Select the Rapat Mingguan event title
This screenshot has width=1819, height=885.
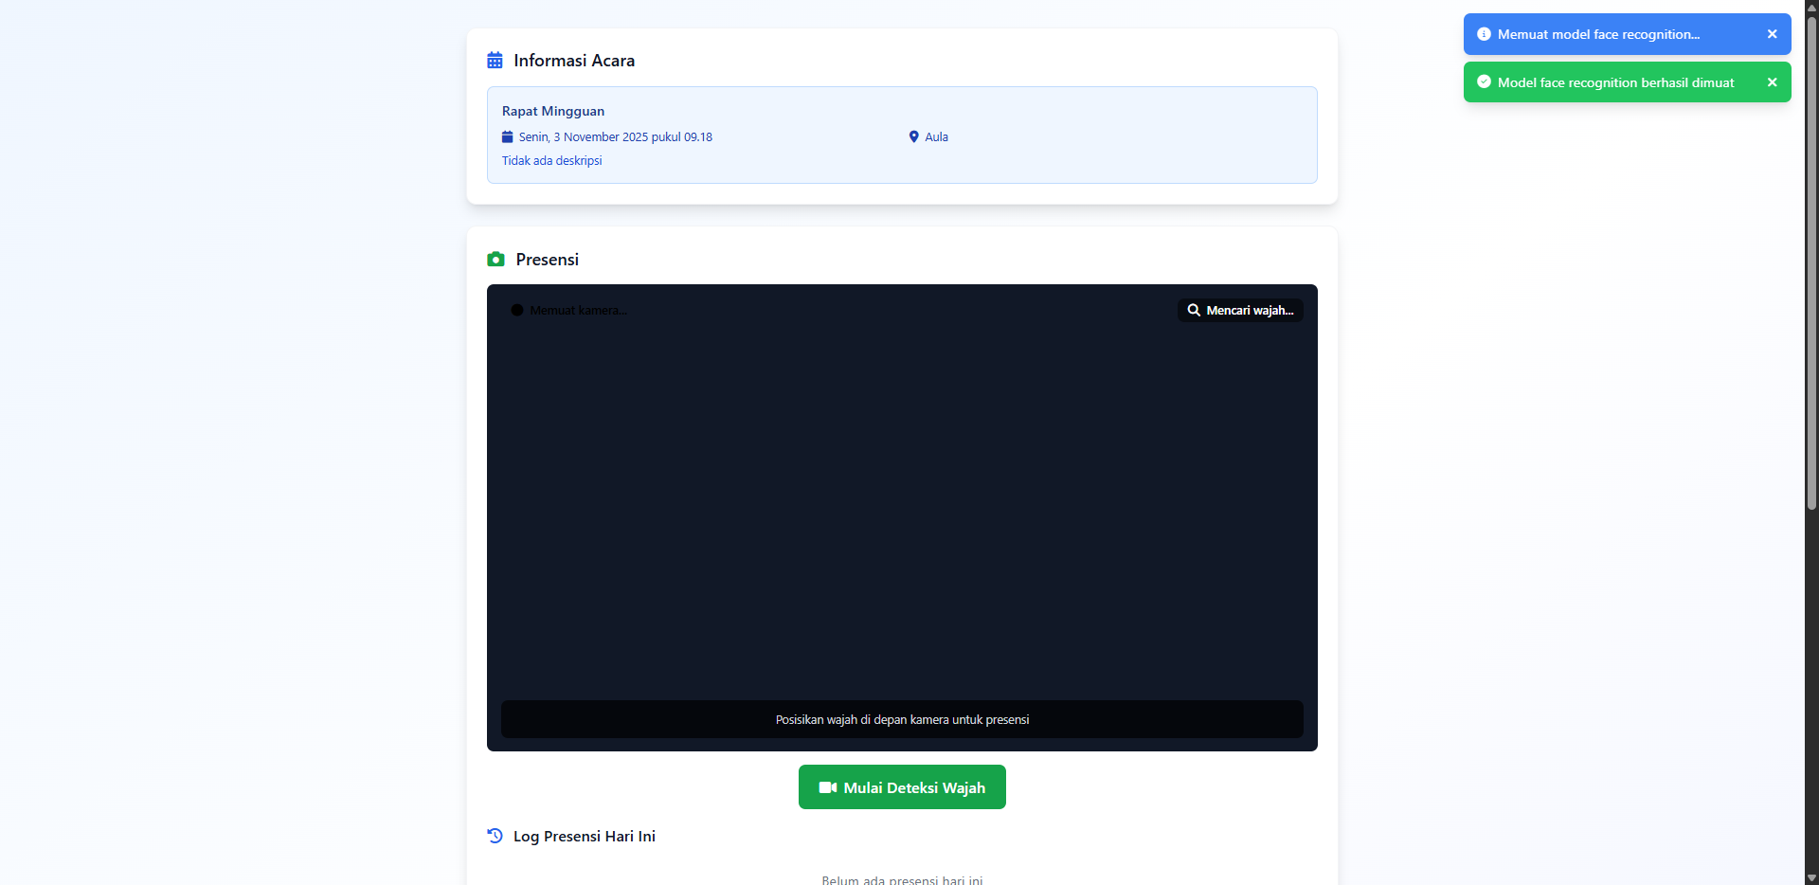coord(552,111)
